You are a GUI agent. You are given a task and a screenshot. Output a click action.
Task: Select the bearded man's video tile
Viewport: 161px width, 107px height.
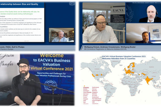click(143, 33)
